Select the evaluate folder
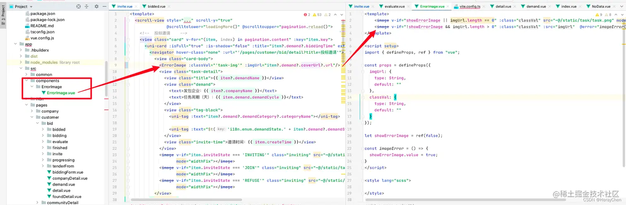Viewport: 626px width, 205px height. tap(57, 142)
